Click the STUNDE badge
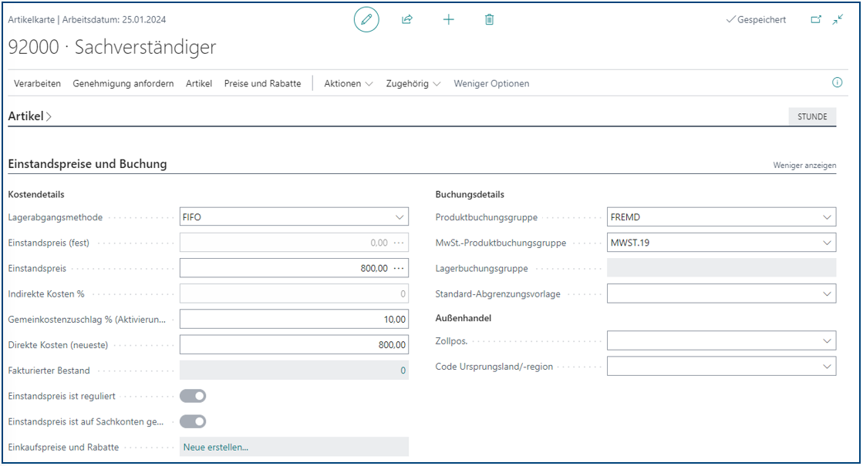 pos(812,116)
